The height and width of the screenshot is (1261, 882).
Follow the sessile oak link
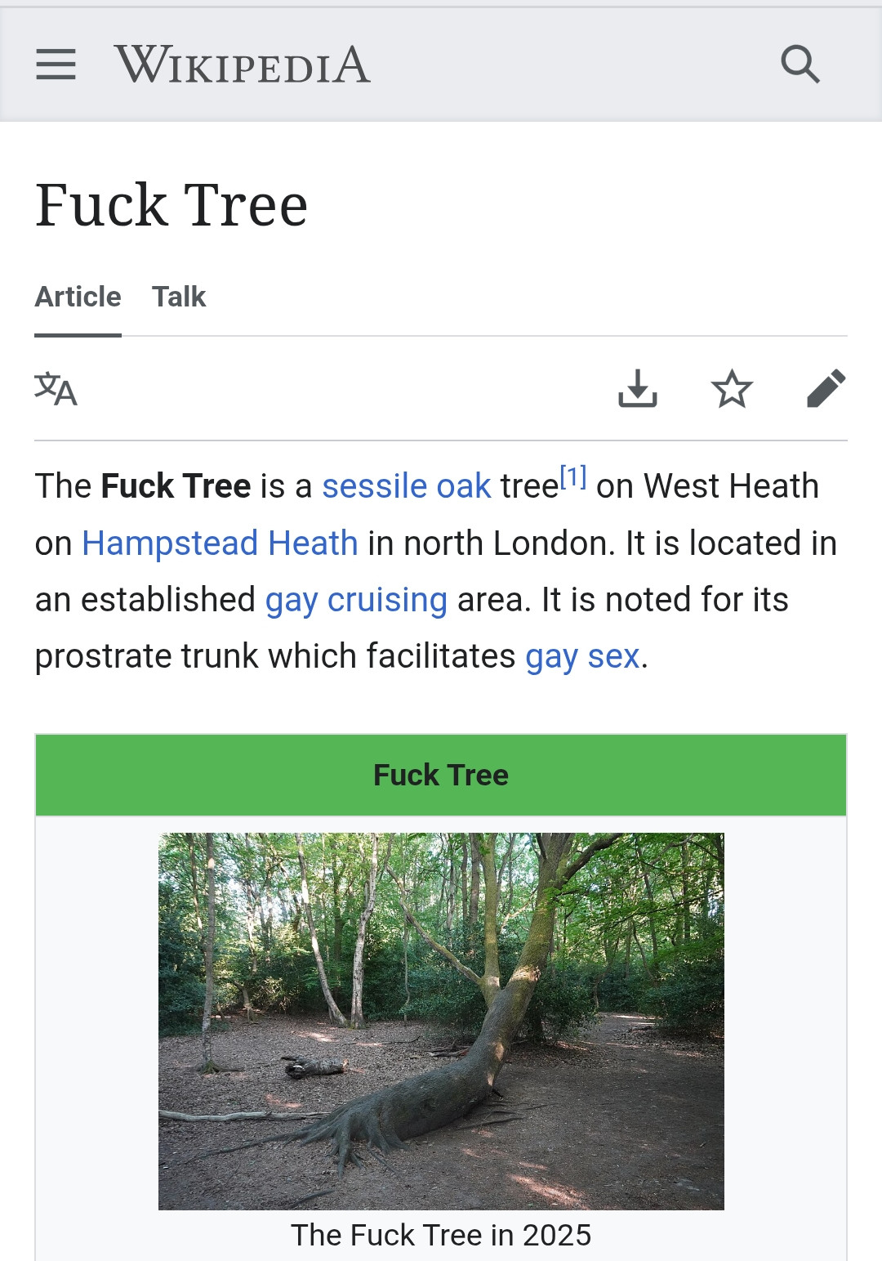tap(406, 486)
